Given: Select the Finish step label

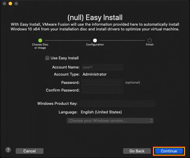Looking at the screenshot, I should pos(150,45).
